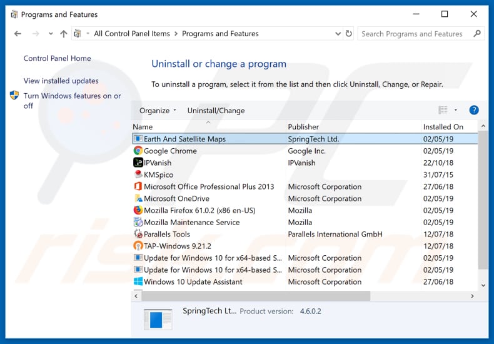Select the Parallels Tools icon

(x=138, y=234)
